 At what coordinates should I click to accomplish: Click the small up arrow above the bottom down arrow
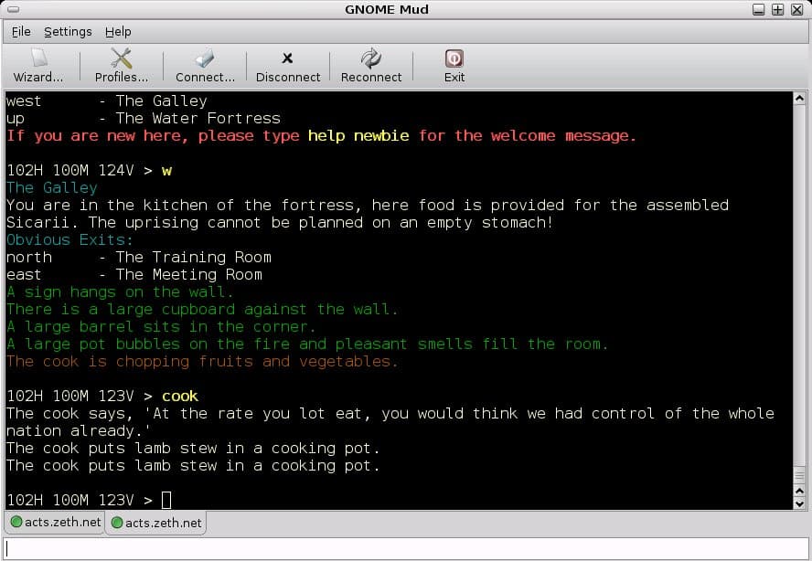point(799,492)
